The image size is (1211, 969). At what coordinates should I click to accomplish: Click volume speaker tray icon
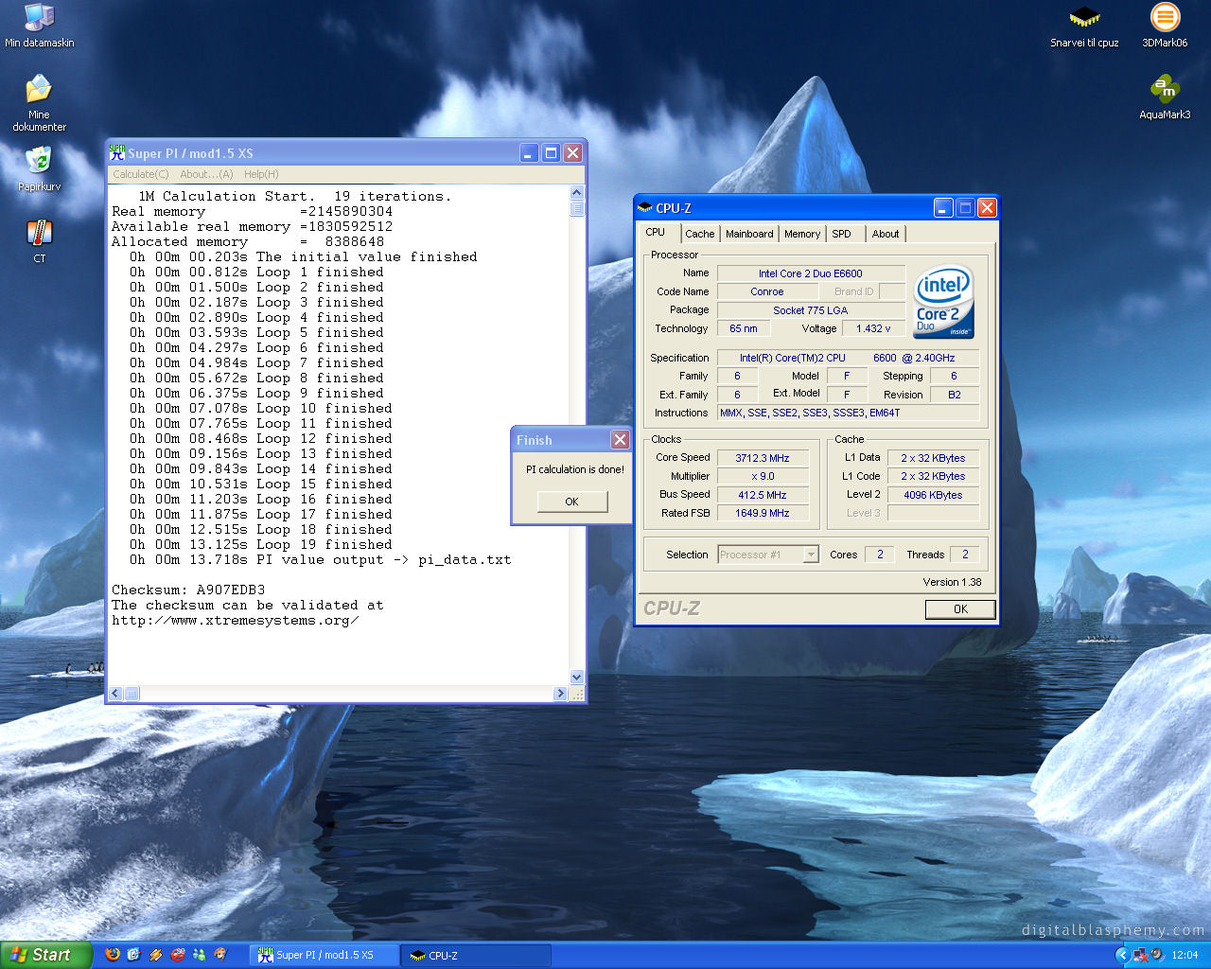[1157, 955]
